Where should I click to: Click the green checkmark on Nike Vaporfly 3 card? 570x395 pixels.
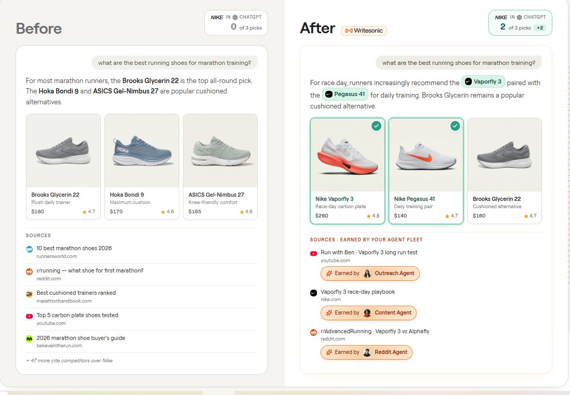pyautogui.click(x=376, y=126)
